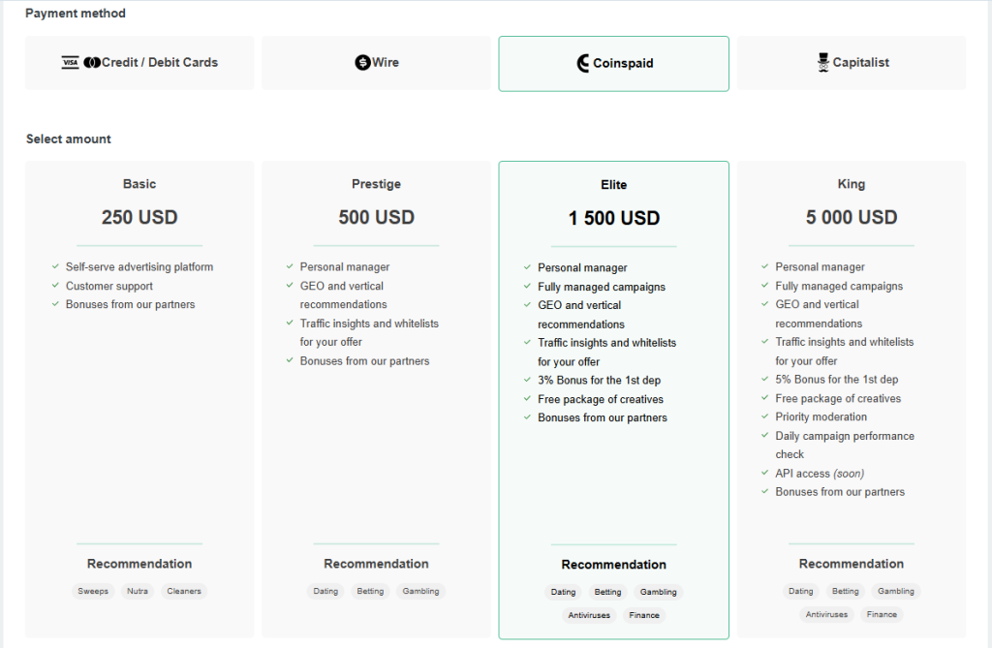The height and width of the screenshot is (648, 992).
Task: Click the Coinspaid logo icon
Action: click(x=583, y=64)
